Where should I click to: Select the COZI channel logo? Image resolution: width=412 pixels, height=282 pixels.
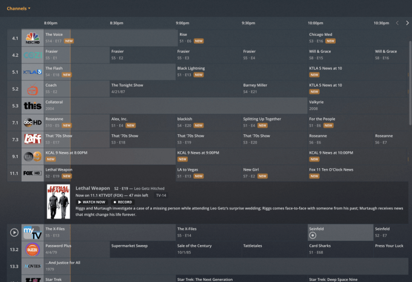33,55
